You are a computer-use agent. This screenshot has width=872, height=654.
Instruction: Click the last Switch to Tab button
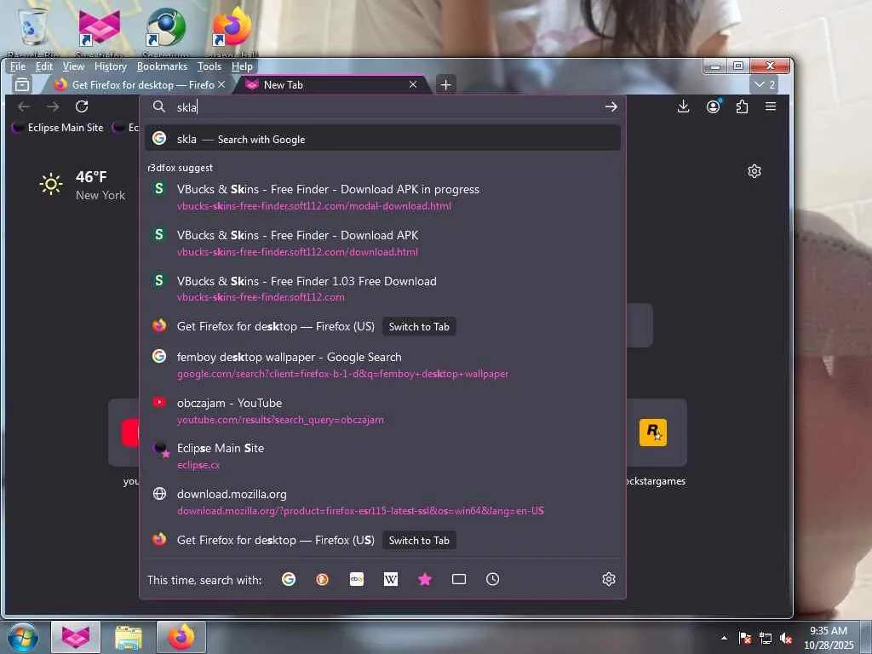pos(419,540)
